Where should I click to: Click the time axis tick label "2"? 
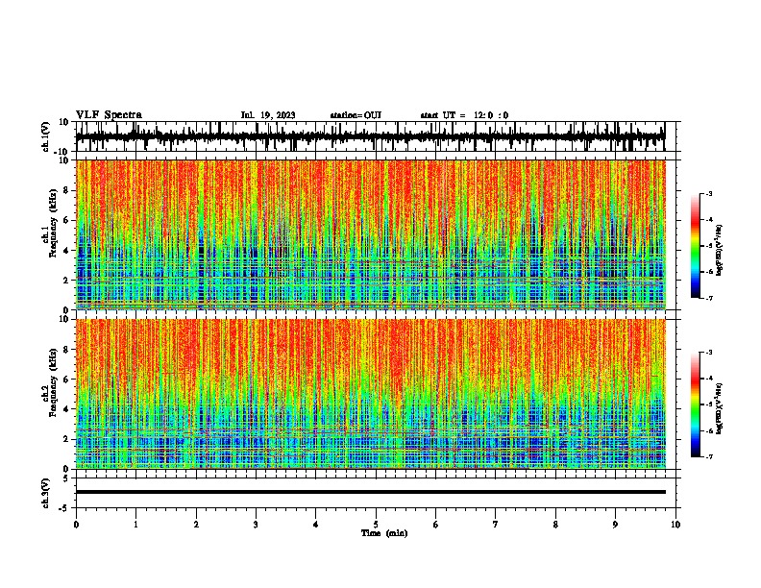click(196, 525)
